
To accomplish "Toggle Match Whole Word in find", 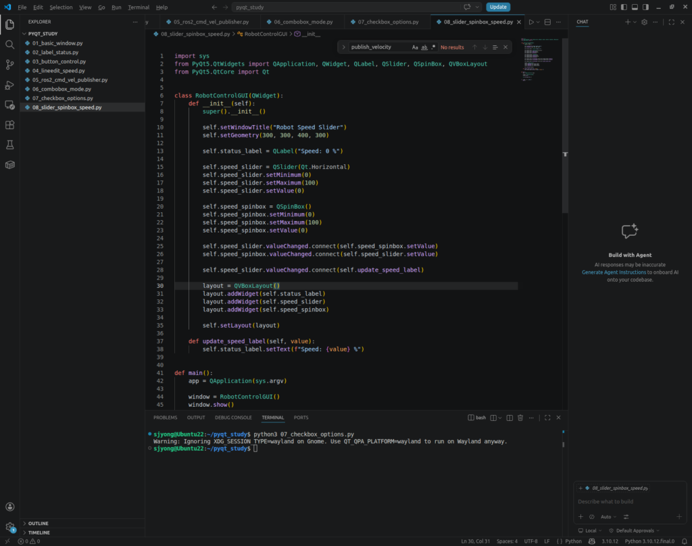I will [x=424, y=47].
